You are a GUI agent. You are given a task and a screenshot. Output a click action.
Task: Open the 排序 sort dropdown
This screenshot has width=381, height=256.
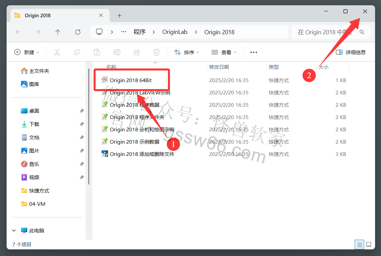pos(187,52)
